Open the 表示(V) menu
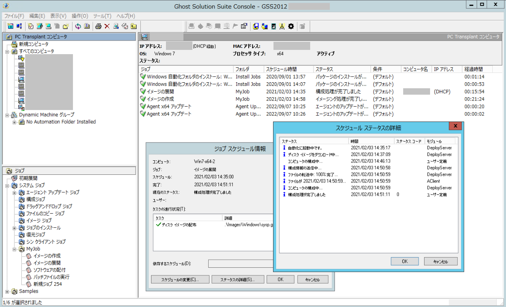This screenshot has height=307, width=506. pos(58,16)
